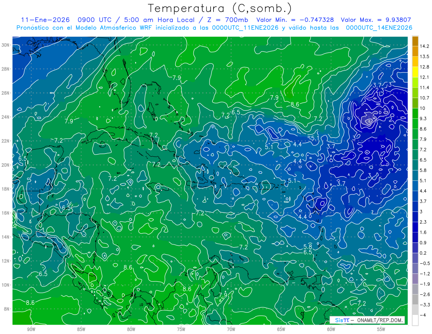The height and width of the screenshot is (334, 432).
Task: Click the '12N' latitude axis label
Action: [5, 261]
